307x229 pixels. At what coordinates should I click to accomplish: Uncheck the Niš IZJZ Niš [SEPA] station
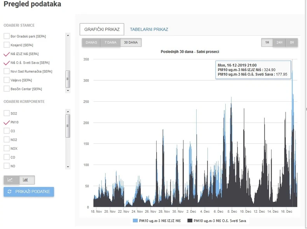pyautogui.click(x=7, y=54)
